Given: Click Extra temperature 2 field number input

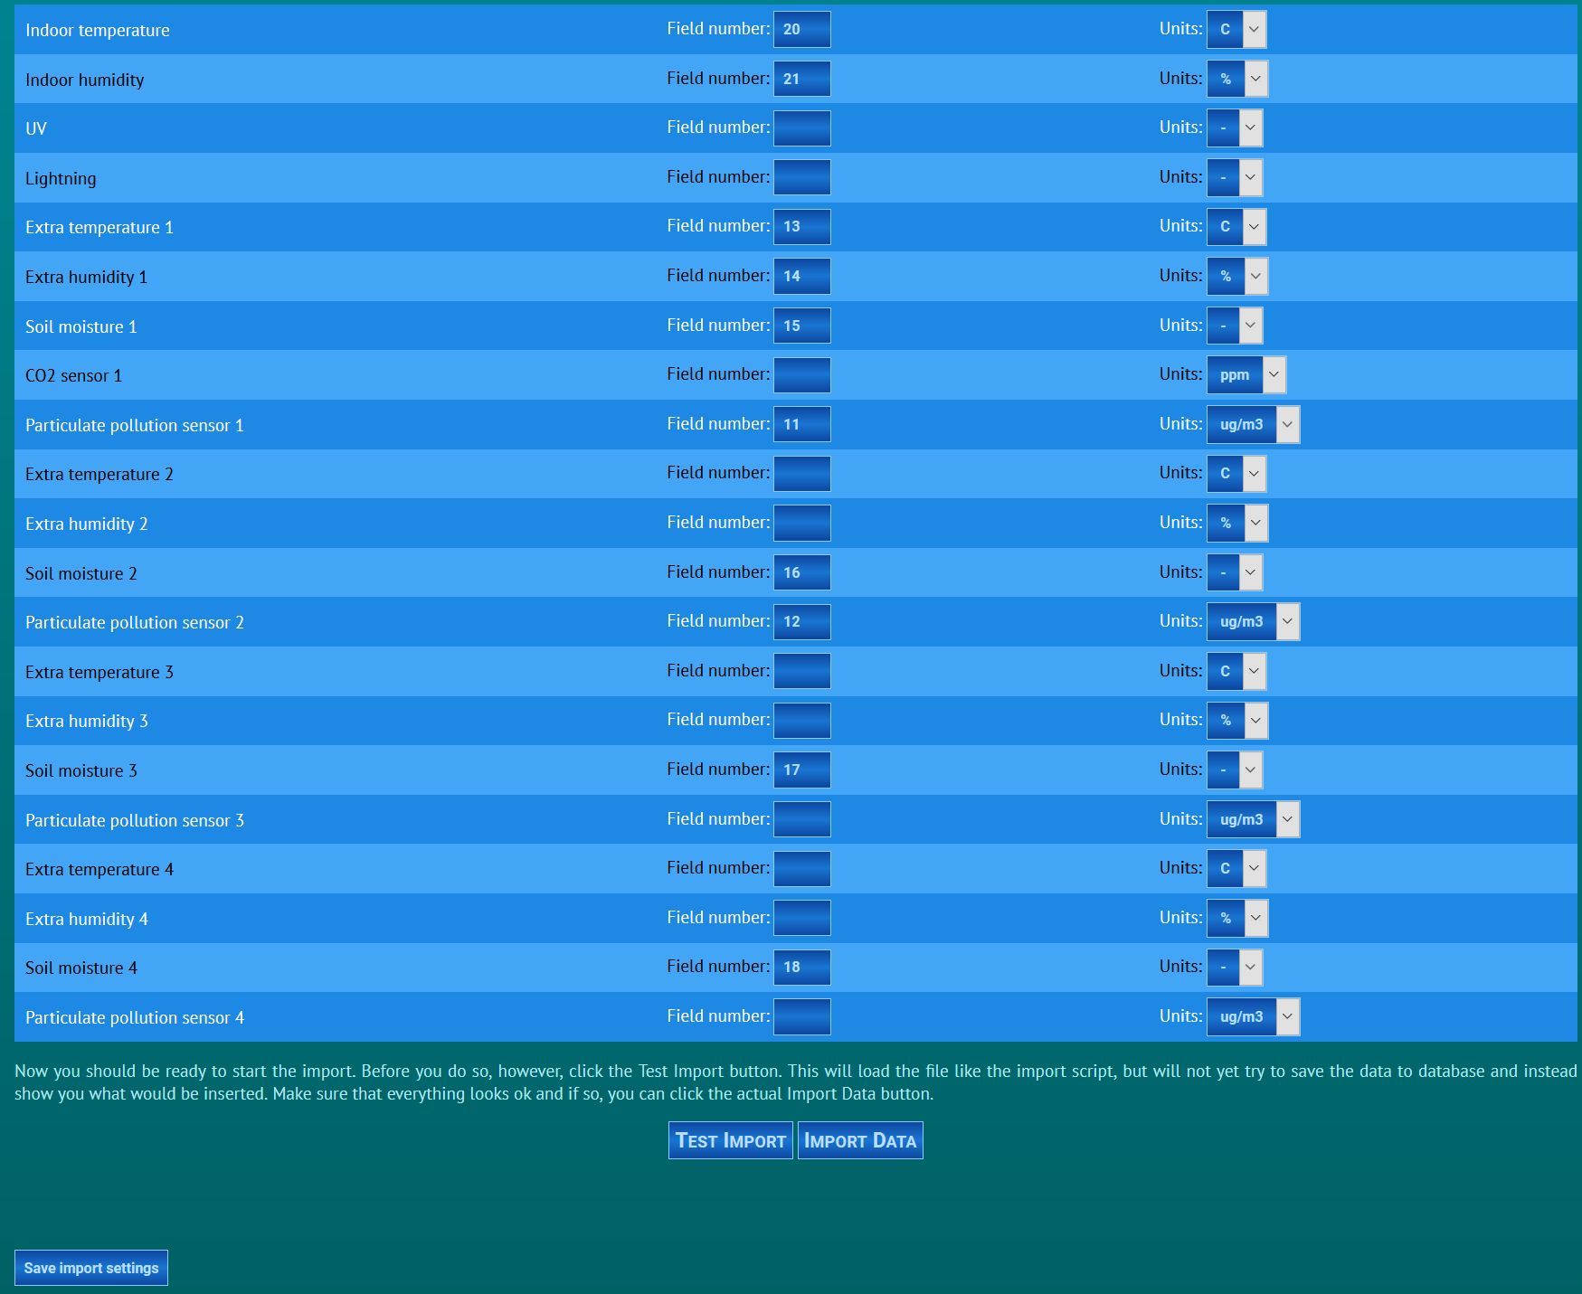Looking at the screenshot, I should (x=802, y=473).
